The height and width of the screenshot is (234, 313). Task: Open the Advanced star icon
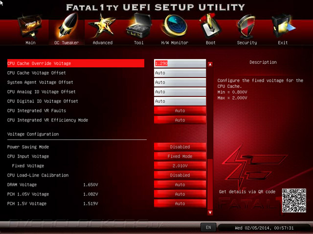(102, 26)
